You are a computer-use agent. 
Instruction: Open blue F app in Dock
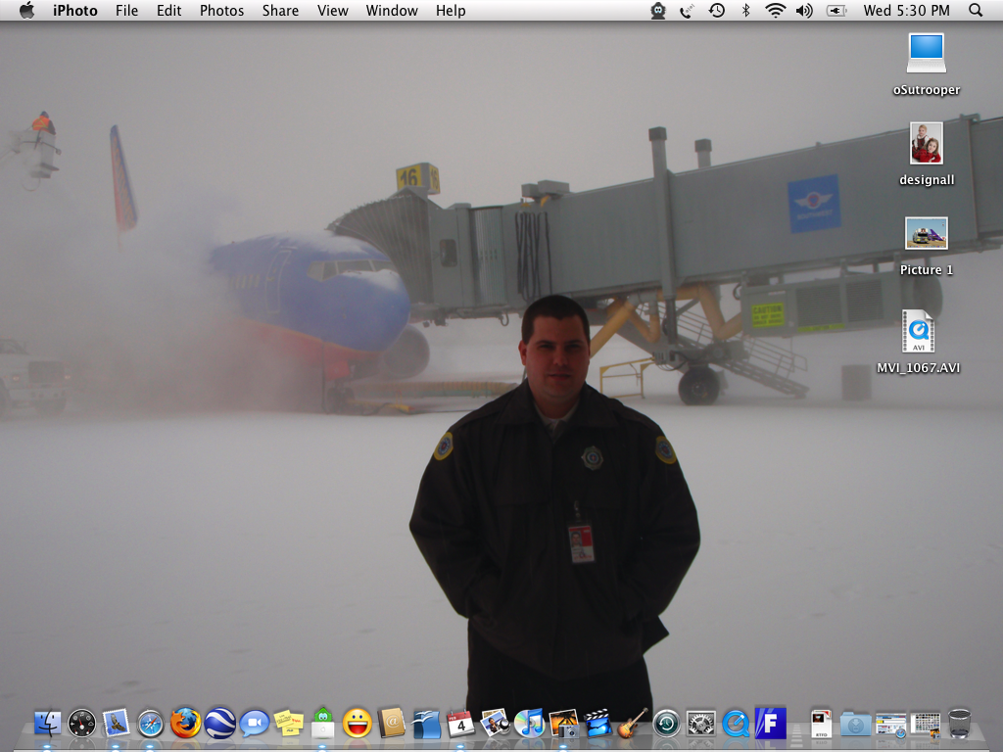tap(770, 724)
